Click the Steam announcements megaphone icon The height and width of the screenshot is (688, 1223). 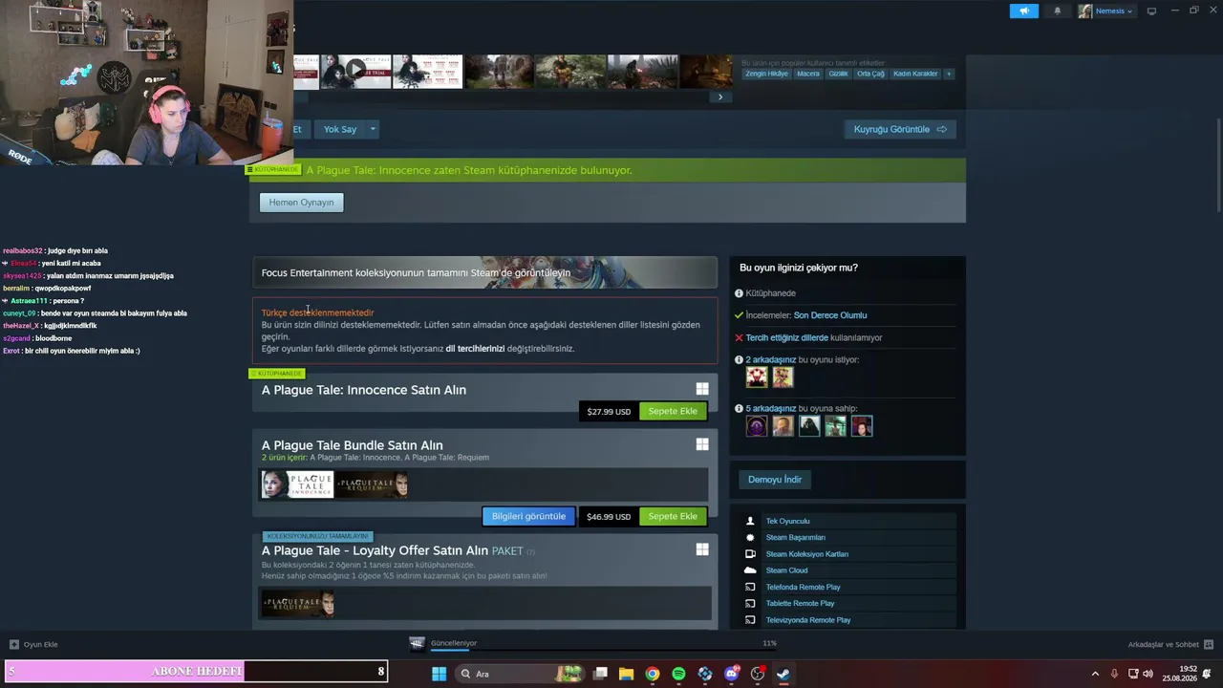click(x=1023, y=11)
